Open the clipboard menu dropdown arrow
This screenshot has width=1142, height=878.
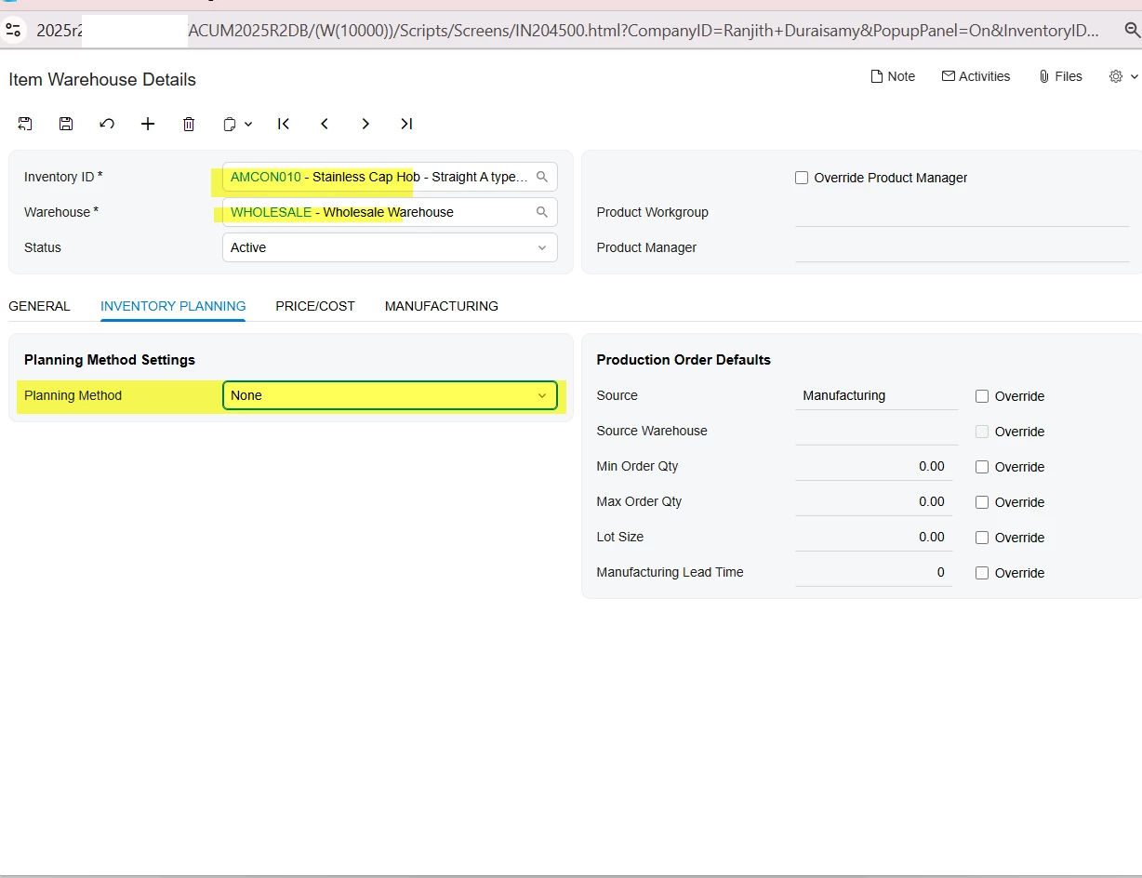tap(248, 124)
